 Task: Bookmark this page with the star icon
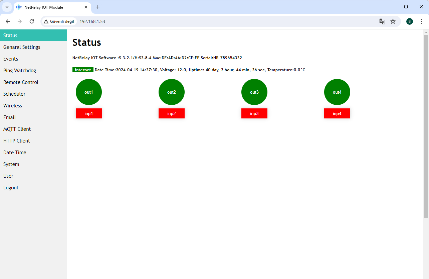click(393, 21)
